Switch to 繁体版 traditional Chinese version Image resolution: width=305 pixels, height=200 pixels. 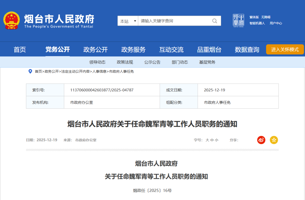pyautogui.click(x=254, y=17)
